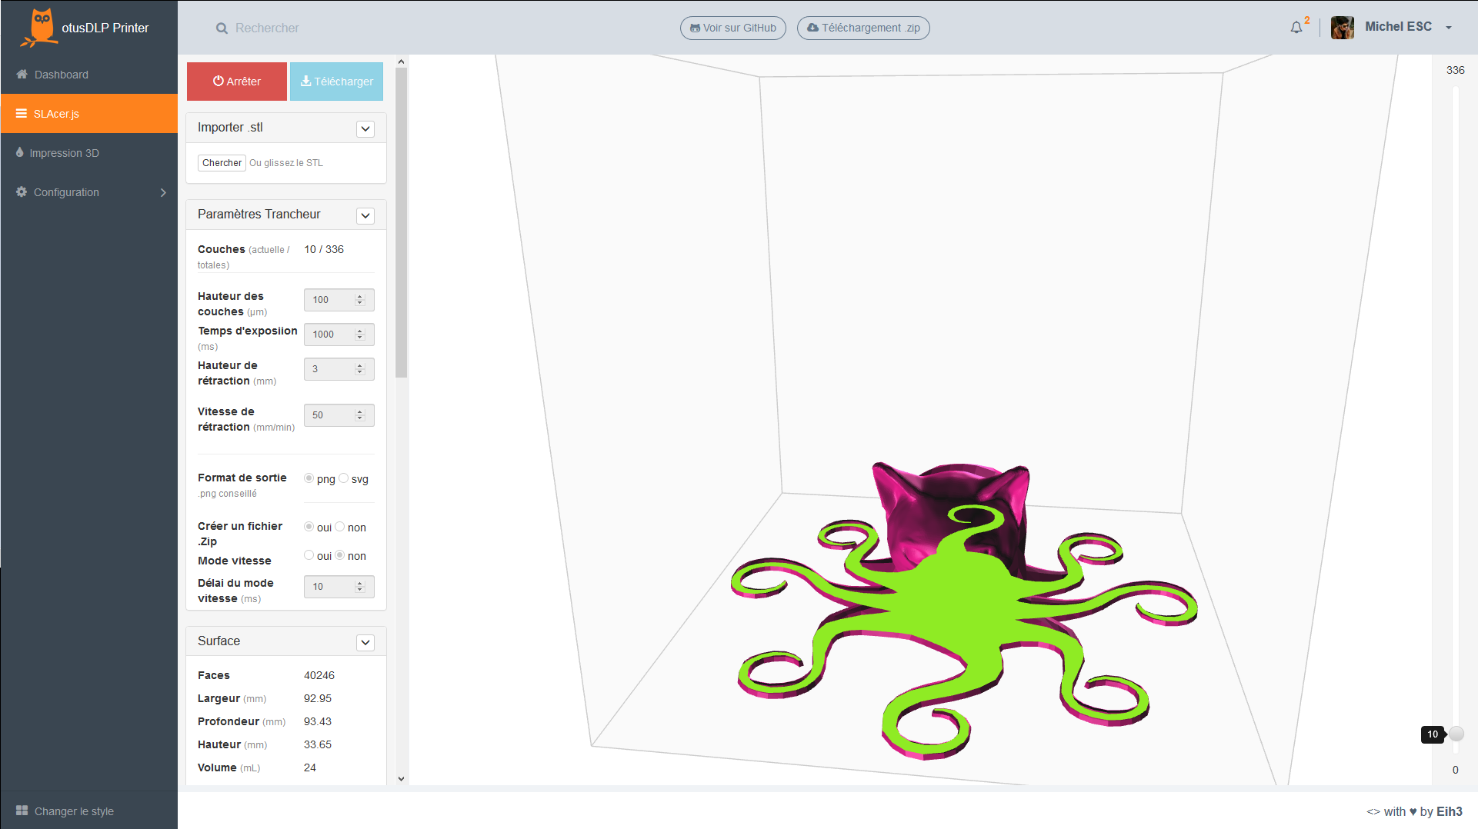Select oui for Créer un fichier .Zip
Screen dimensions: 1478x829
click(309, 527)
